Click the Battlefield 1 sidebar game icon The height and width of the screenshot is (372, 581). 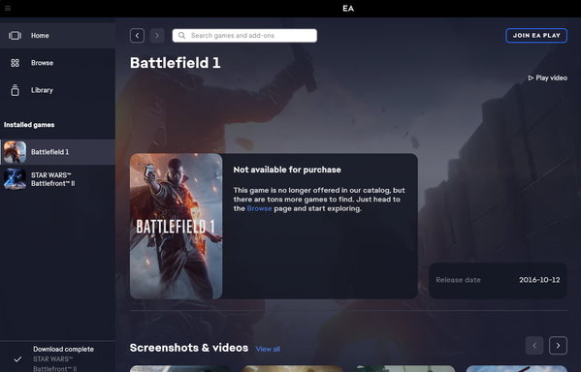click(15, 152)
